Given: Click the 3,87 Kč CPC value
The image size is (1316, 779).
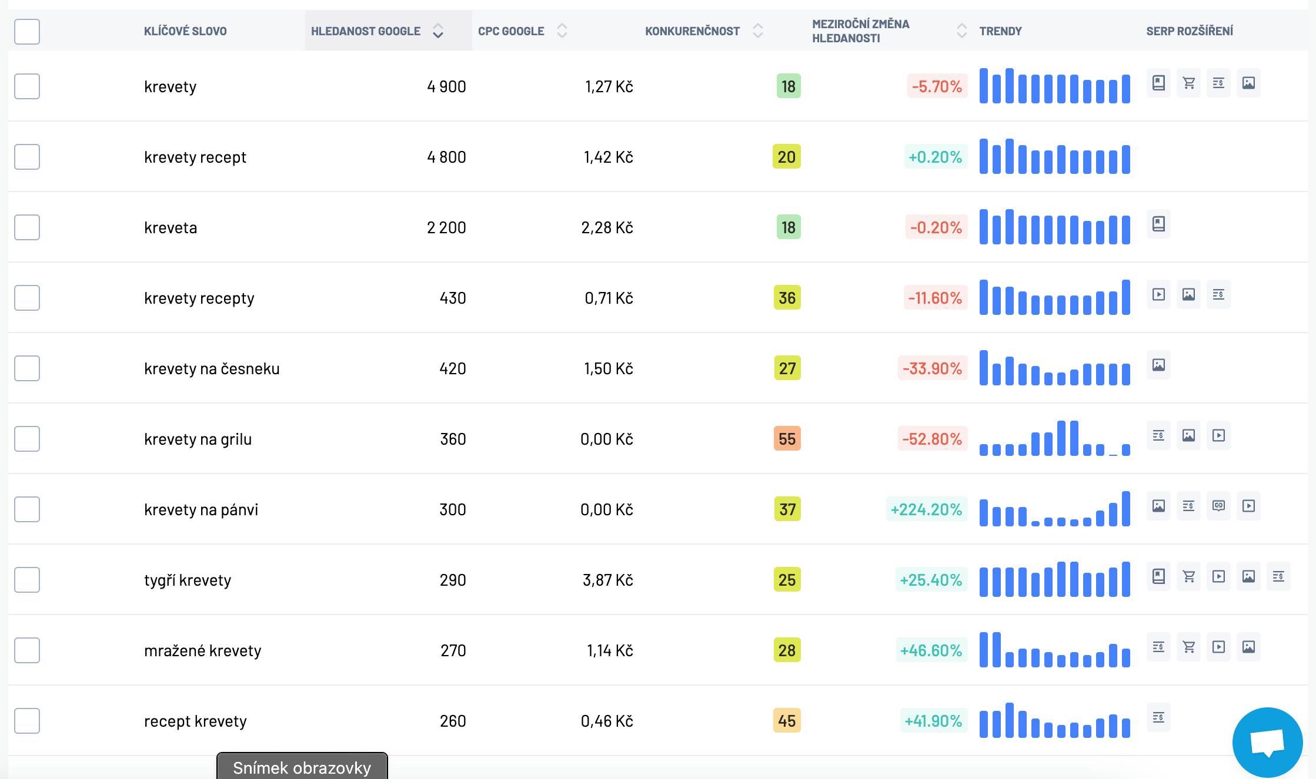Looking at the screenshot, I should click(608, 580).
